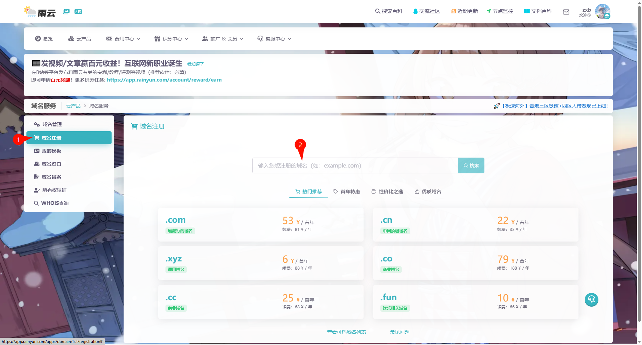The width and height of the screenshot is (642, 345).
Task: Open 搜索百科 search in the header
Action: (x=389, y=11)
